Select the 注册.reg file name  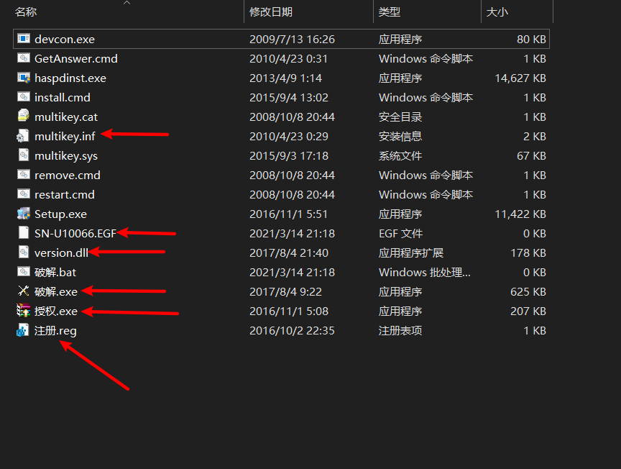click(55, 331)
